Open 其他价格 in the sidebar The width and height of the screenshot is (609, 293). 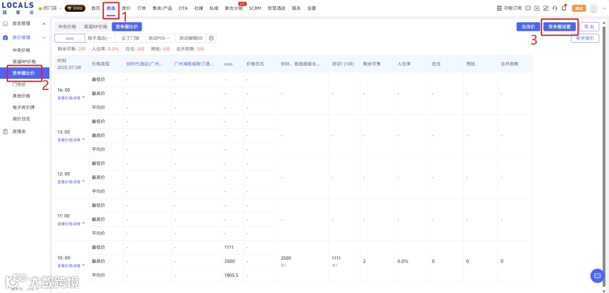point(21,96)
